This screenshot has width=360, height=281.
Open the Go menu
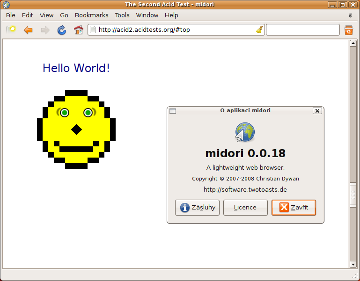click(x=64, y=15)
